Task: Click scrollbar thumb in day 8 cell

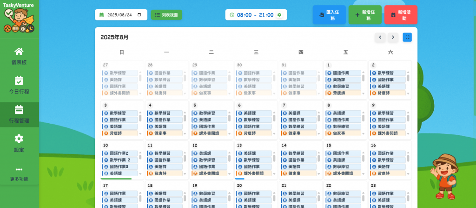Action: [363, 118]
